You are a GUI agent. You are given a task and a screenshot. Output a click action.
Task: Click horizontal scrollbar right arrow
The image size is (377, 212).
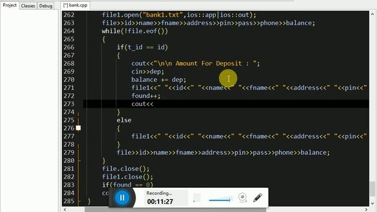(366, 210)
